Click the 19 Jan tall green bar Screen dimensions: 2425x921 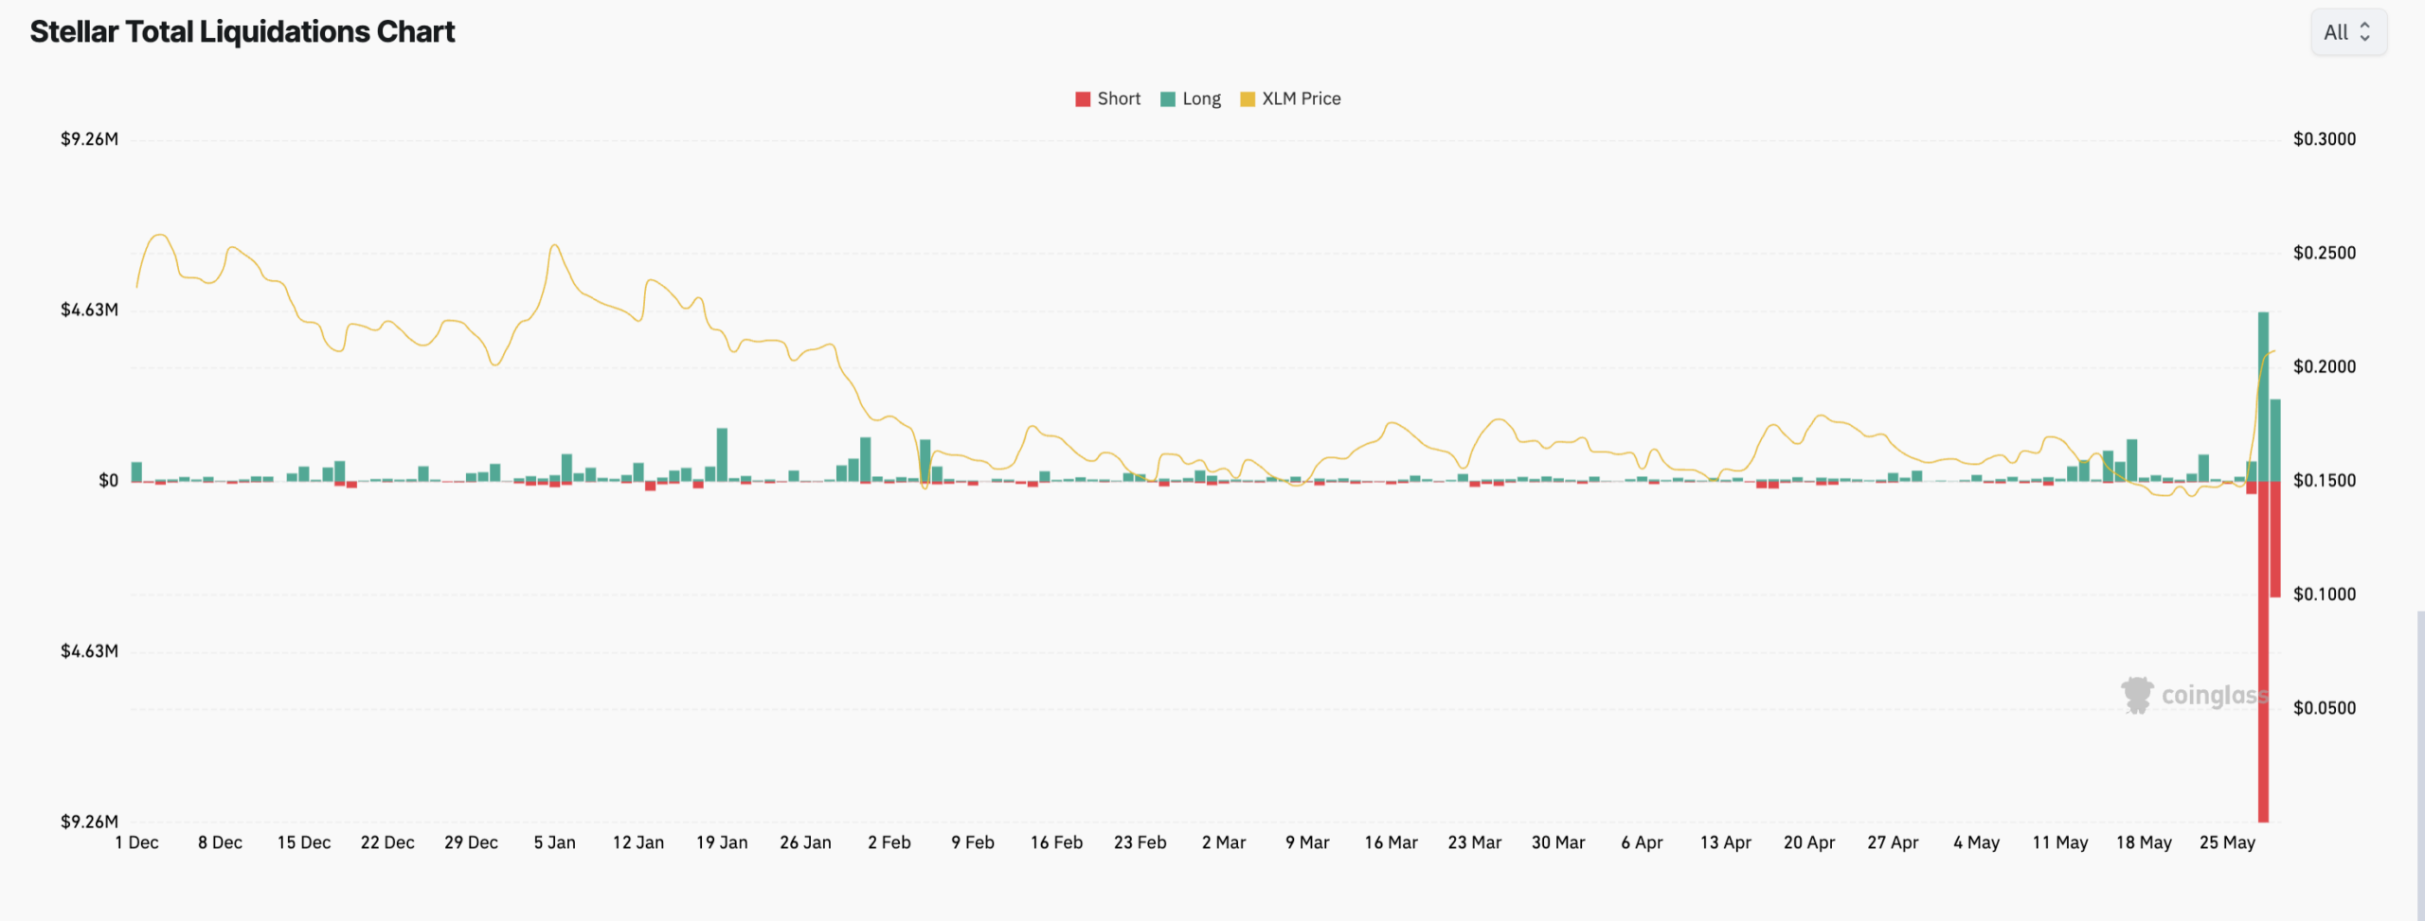722,454
